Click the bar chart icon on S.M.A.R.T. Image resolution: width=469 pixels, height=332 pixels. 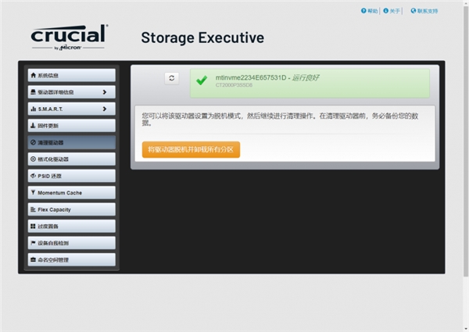click(x=33, y=109)
